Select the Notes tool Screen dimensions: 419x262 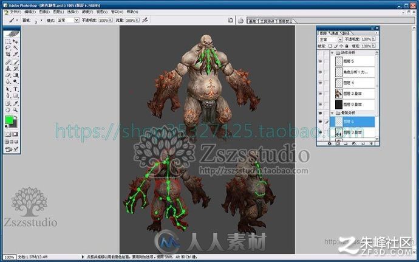tap(8, 103)
